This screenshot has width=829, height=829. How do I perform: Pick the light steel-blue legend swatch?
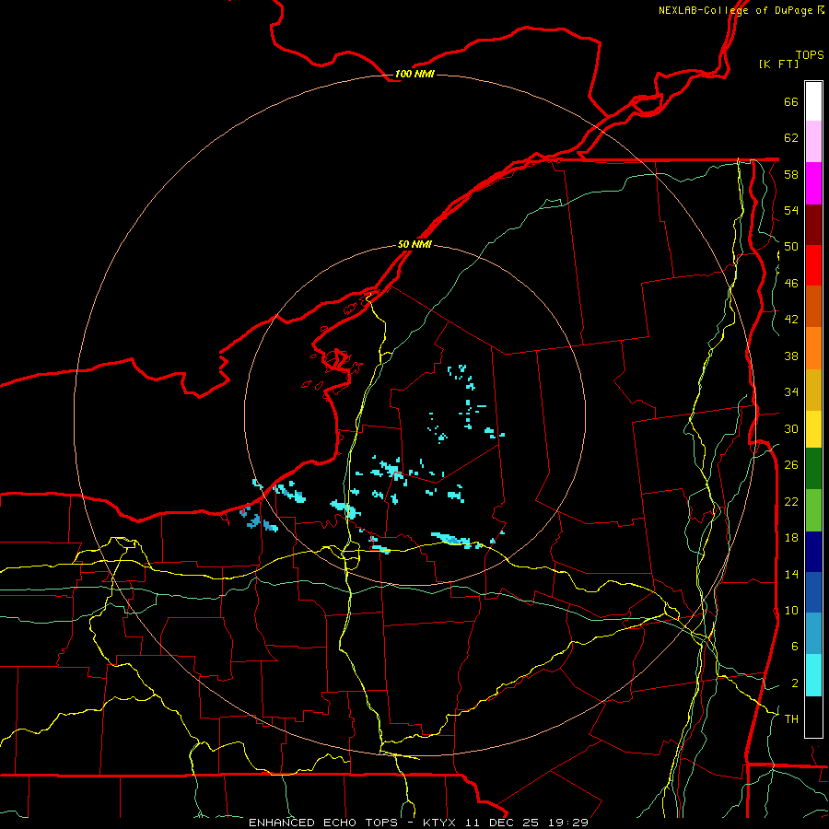coord(813,634)
